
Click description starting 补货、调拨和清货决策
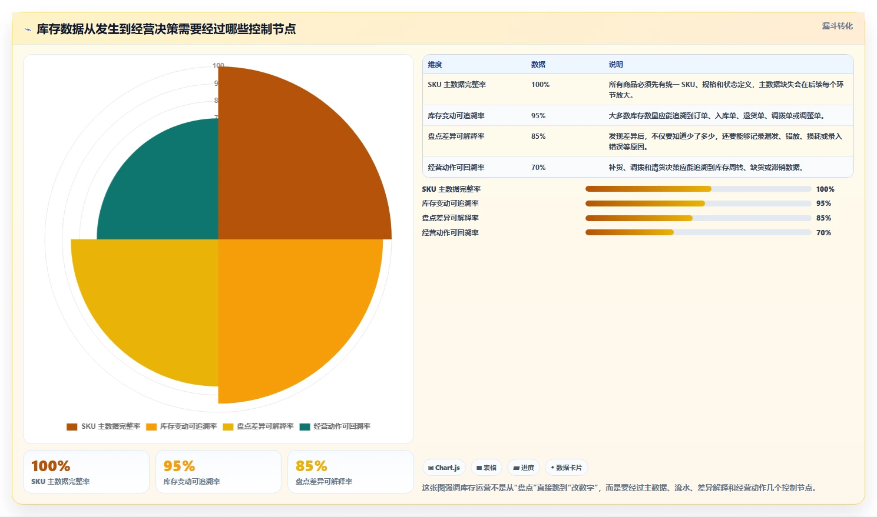click(706, 168)
